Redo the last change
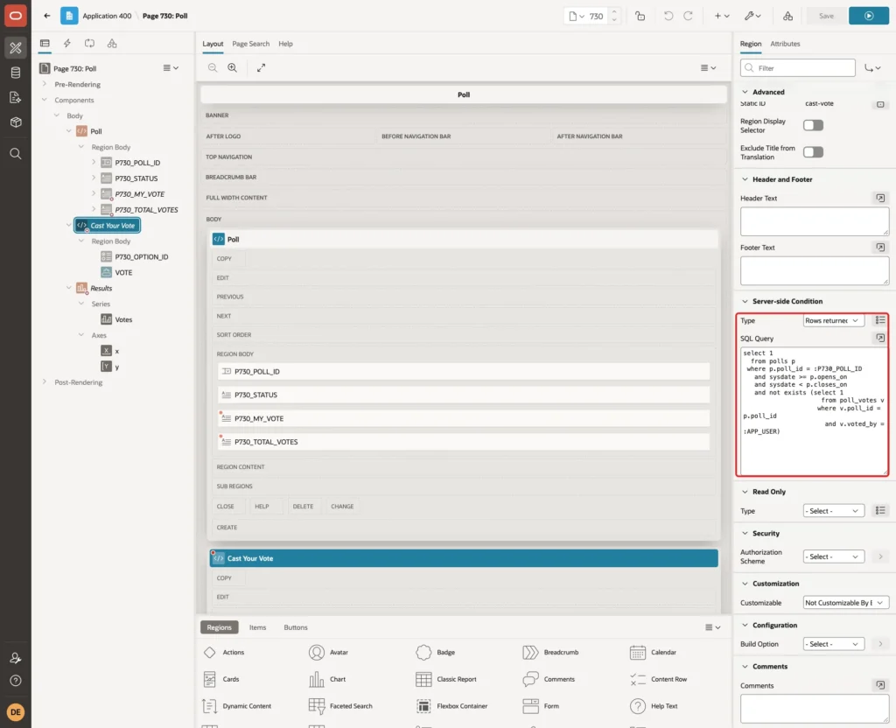 (688, 16)
